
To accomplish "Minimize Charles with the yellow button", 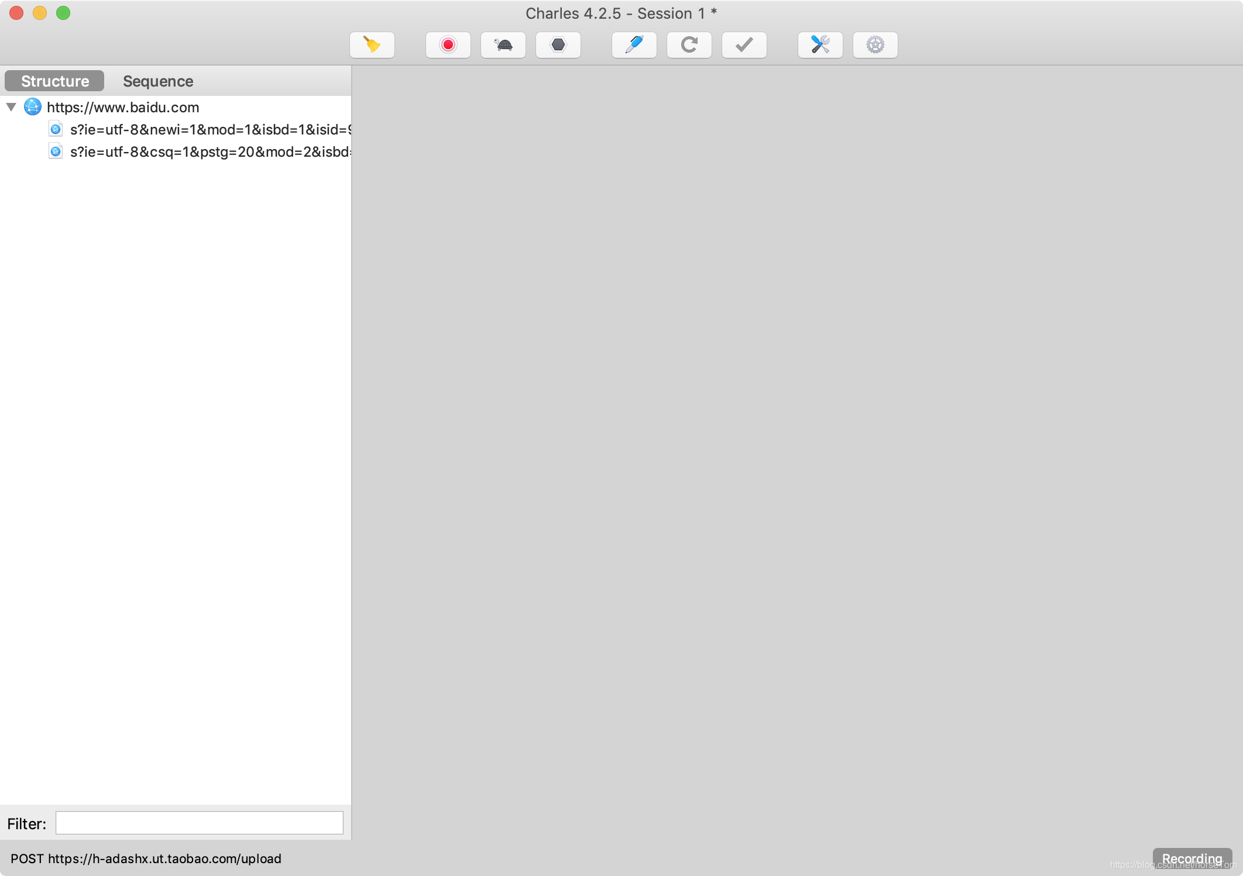I will (x=40, y=13).
